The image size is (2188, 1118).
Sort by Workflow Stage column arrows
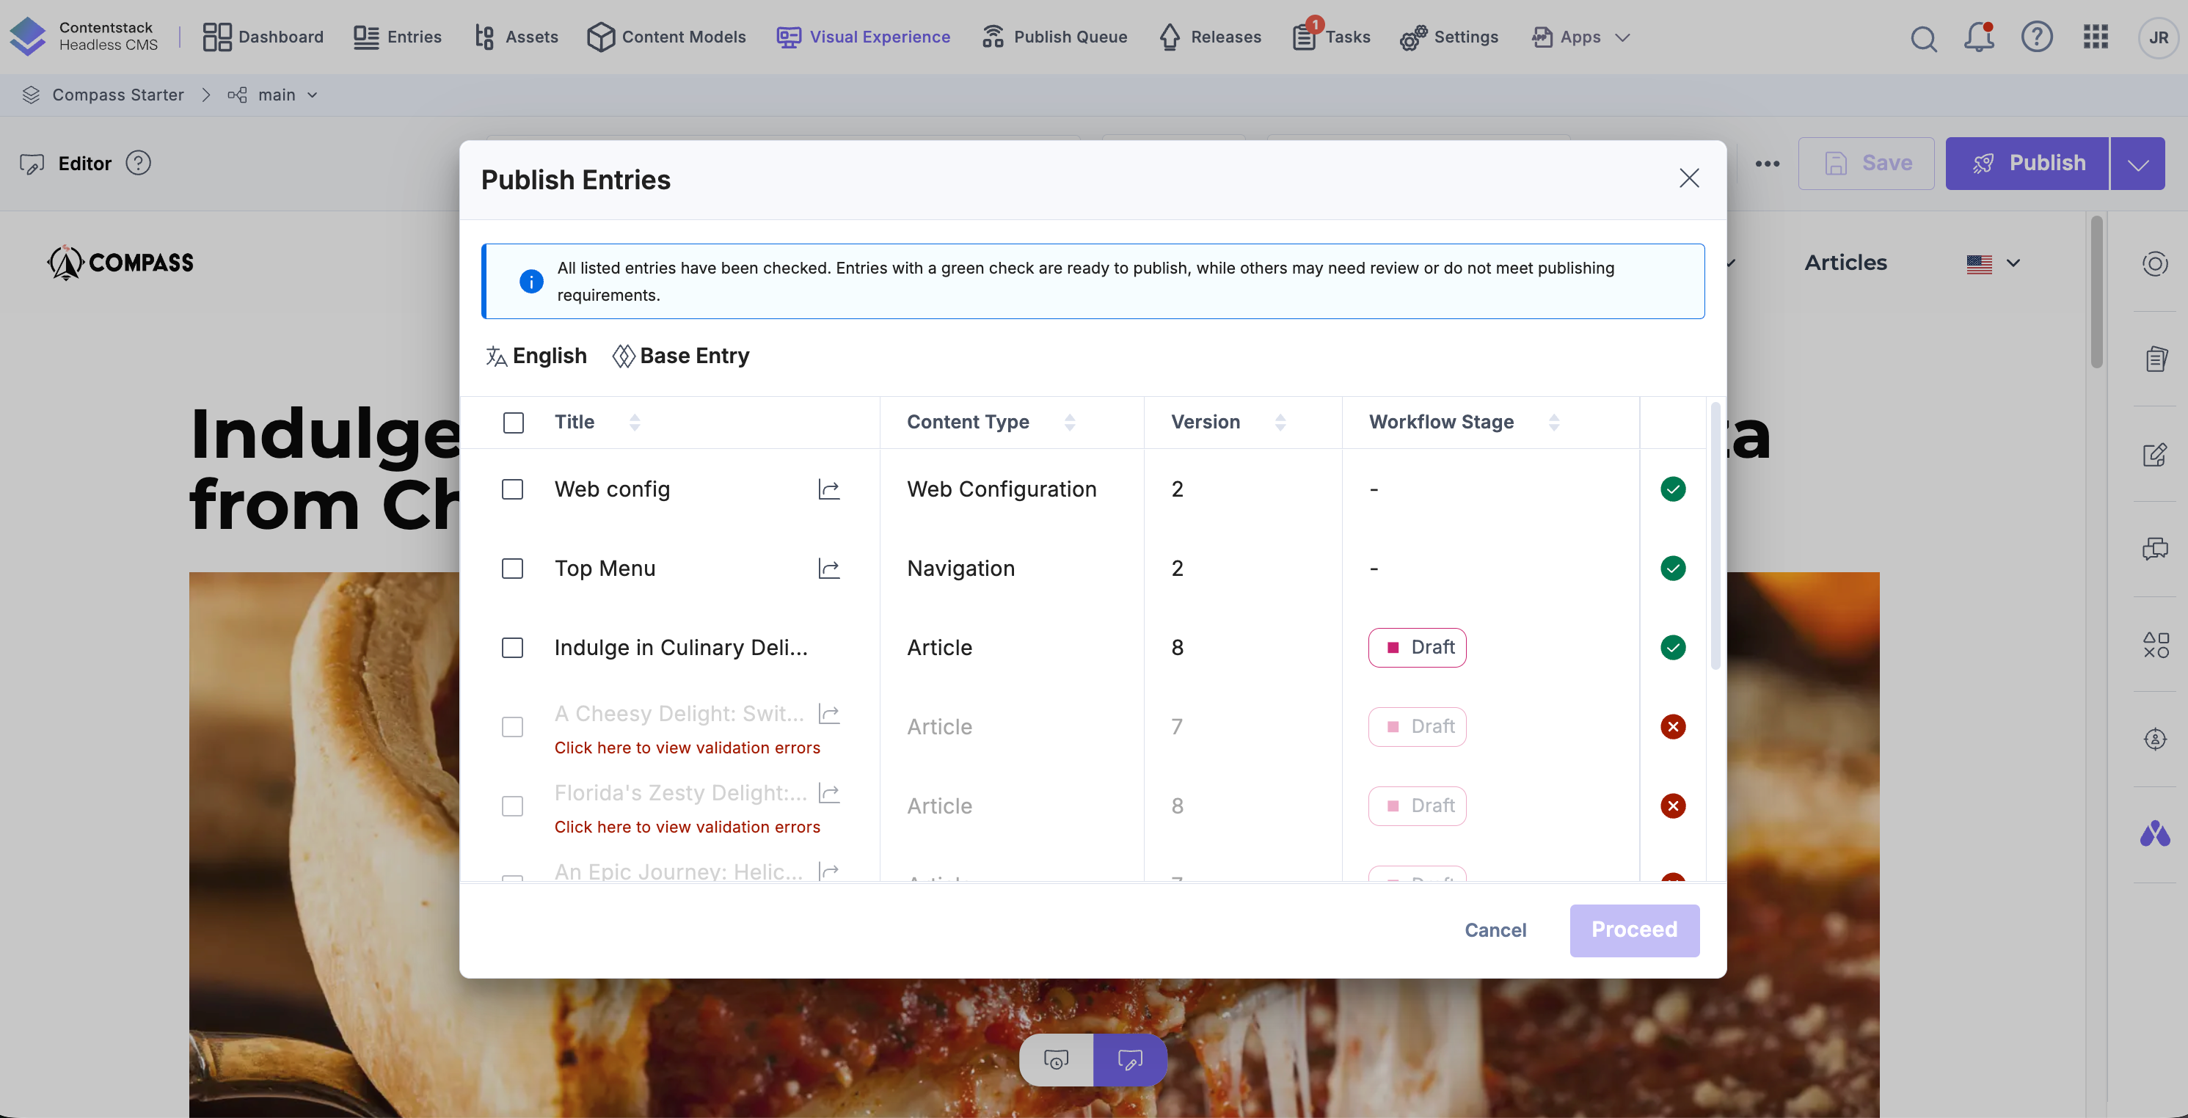(1553, 422)
